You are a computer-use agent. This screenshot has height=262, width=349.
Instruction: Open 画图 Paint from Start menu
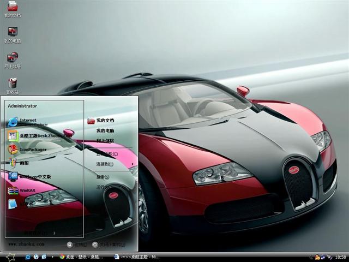tap(18, 163)
